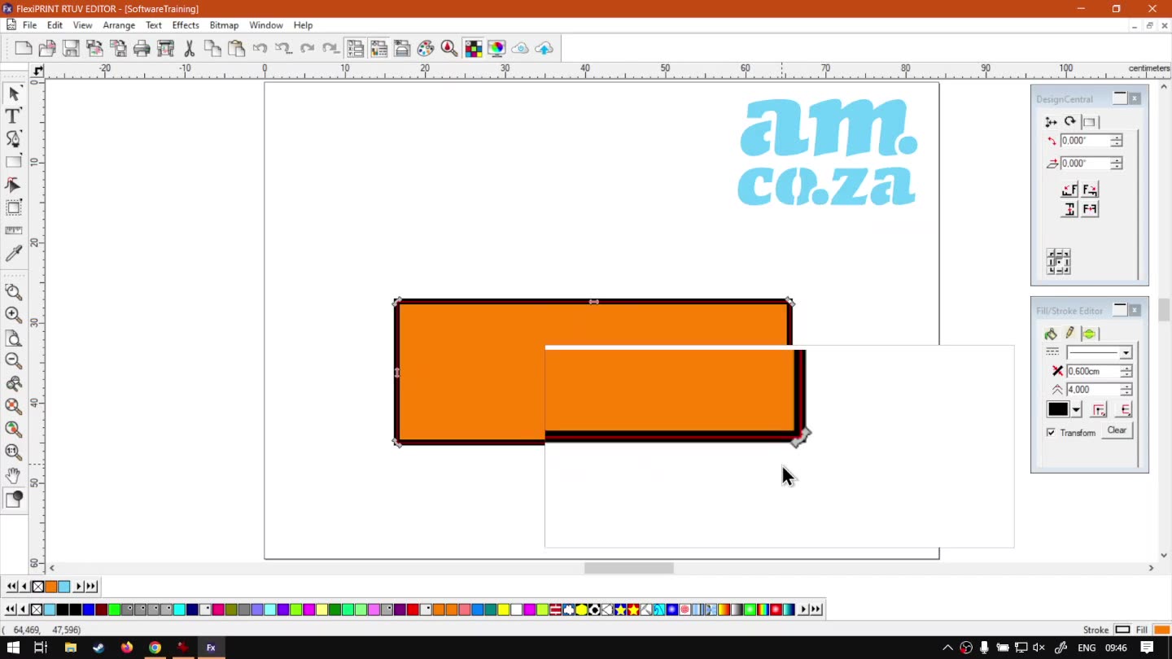
Task: Open the color palette icon in toolbar
Action: coord(426,49)
